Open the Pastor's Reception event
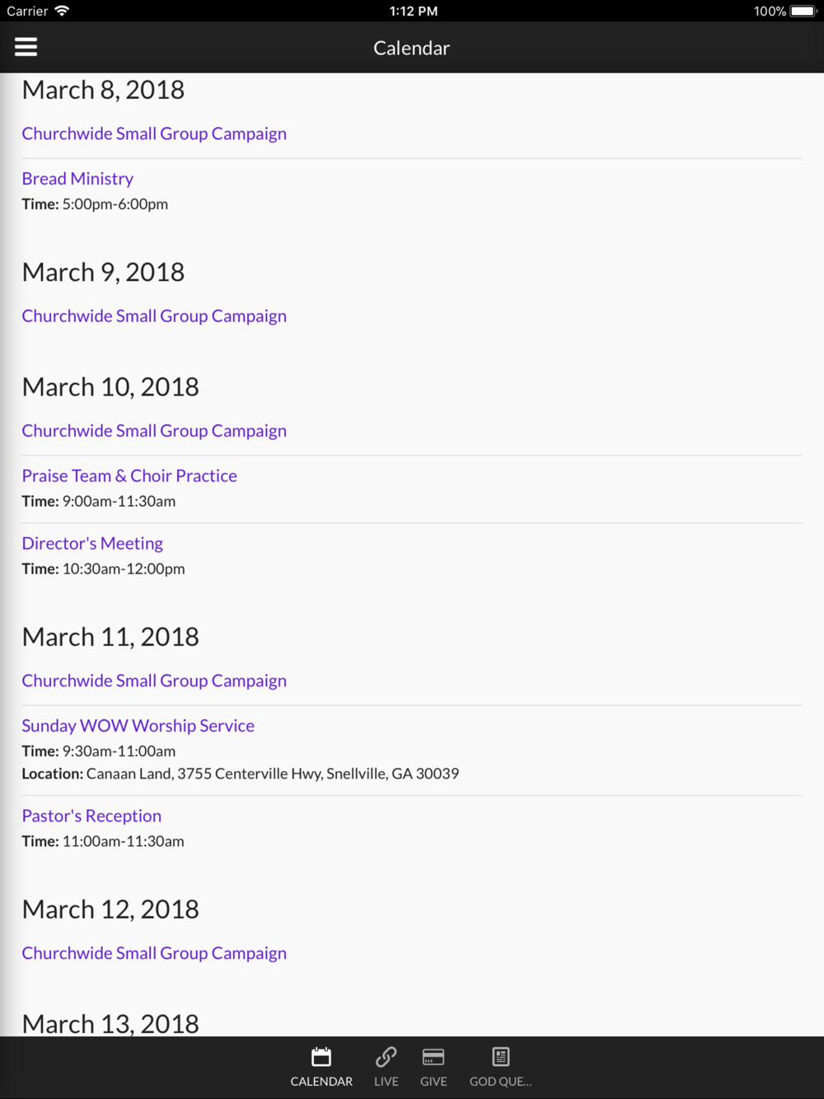Screen dimensions: 824x1099 (x=91, y=816)
